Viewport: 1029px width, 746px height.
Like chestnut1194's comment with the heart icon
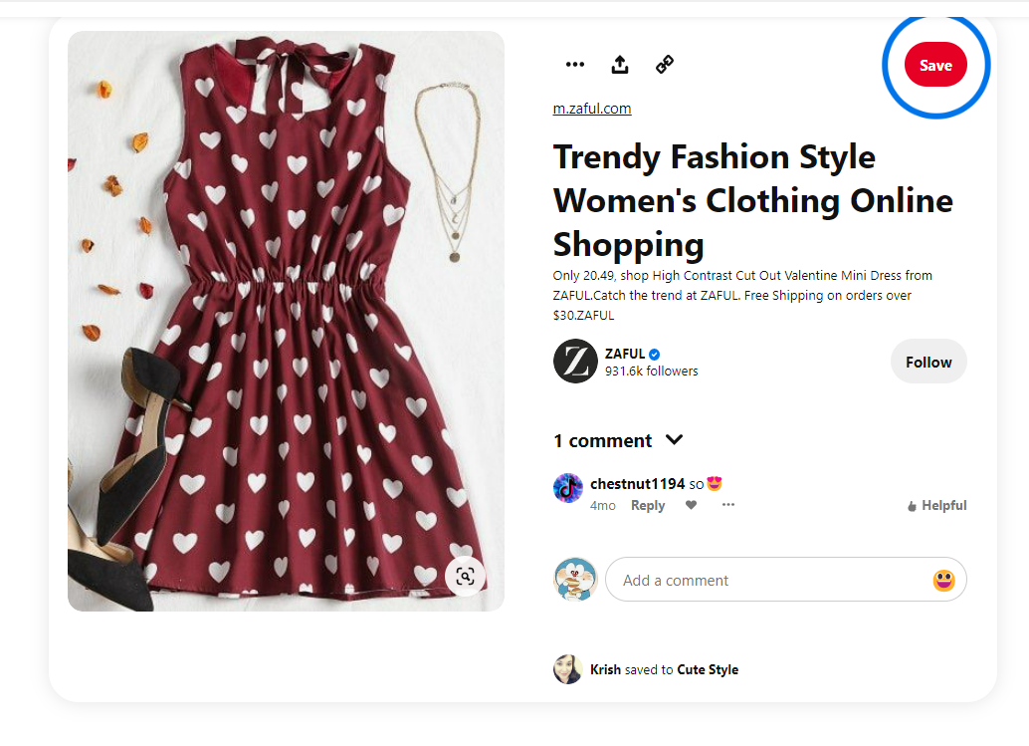(x=692, y=505)
